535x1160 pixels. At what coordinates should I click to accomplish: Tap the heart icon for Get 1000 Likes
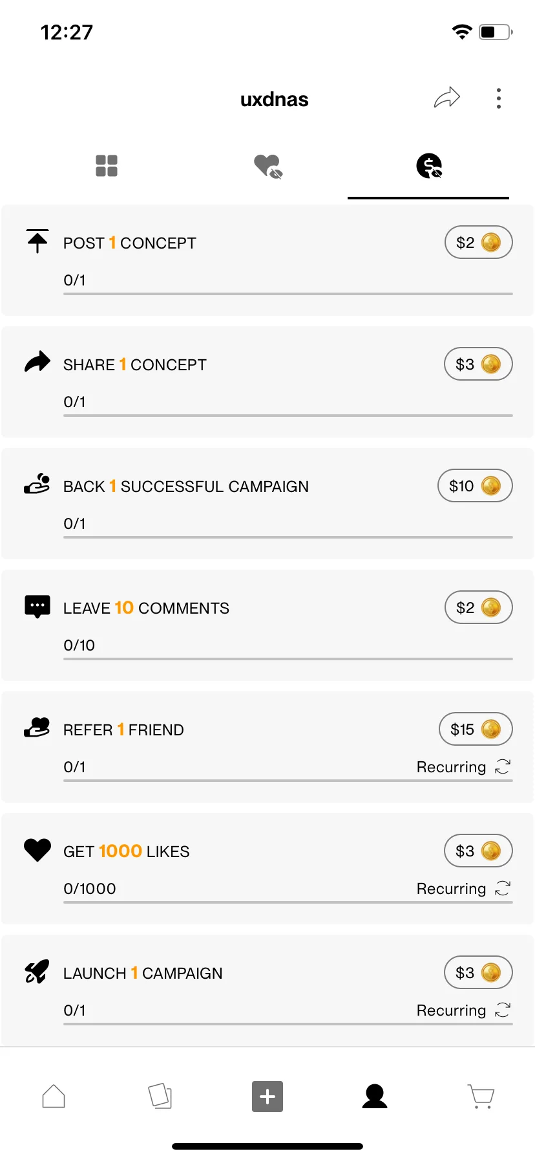click(x=37, y=850)
